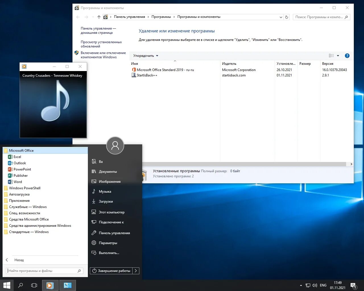Switch to media player taskbar button
This screenshot has width=364, height=291.
point(50,285)
